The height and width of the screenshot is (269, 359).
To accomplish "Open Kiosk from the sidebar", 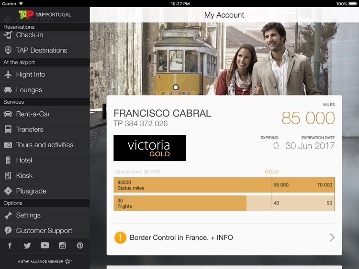I will click(45, 175).
